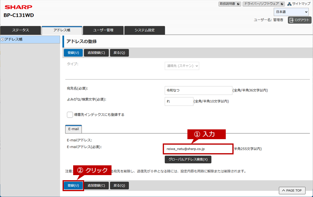The width and height of the screenshot is (313, 197).
Task: Click the external-link icon beside 取扱説明書
Action: 238,4
